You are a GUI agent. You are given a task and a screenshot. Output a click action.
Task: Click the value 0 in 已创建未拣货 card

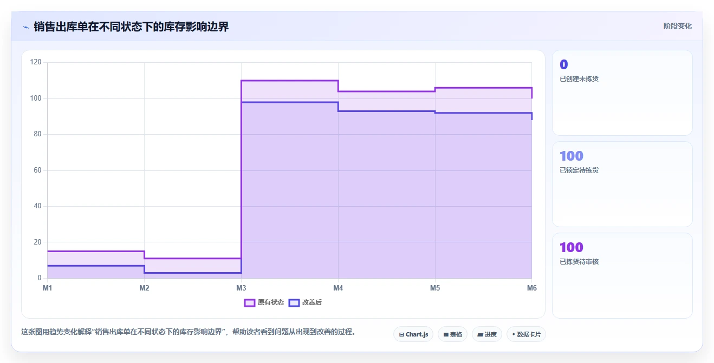[x=564, y=64]
